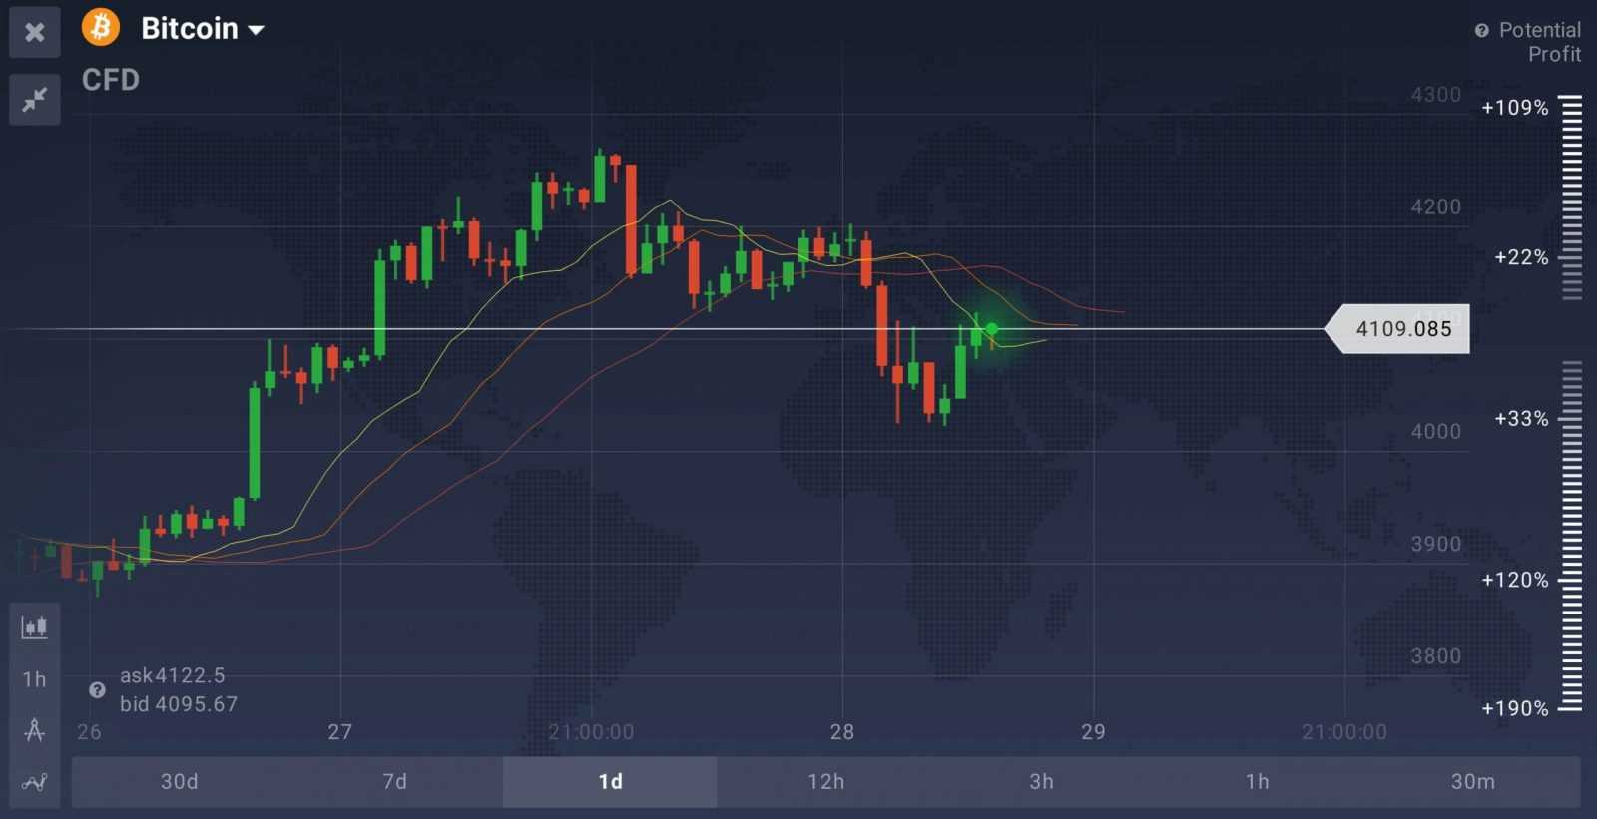Click the 4109.085 current price label
The height and width of the screenshot is (819, 1597).
[1402, 329]
